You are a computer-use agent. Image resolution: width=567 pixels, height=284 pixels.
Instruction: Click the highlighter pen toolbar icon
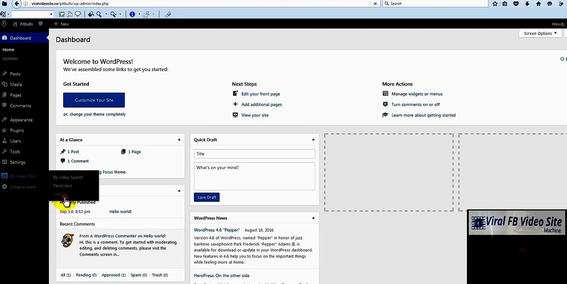click(168, 14)
